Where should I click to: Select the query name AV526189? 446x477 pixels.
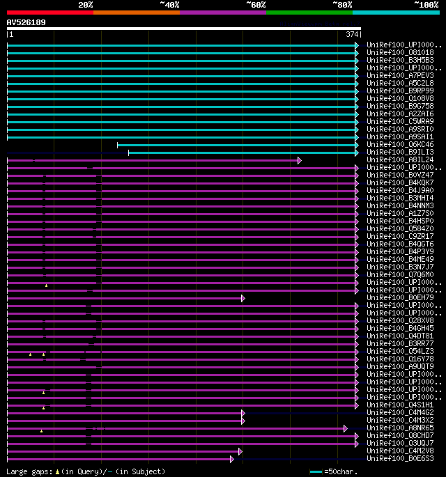pos(26,22)
